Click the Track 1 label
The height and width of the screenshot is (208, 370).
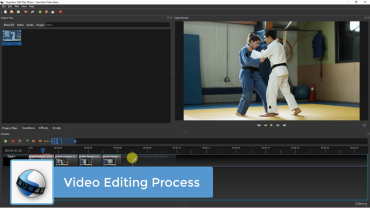(11, 157)
